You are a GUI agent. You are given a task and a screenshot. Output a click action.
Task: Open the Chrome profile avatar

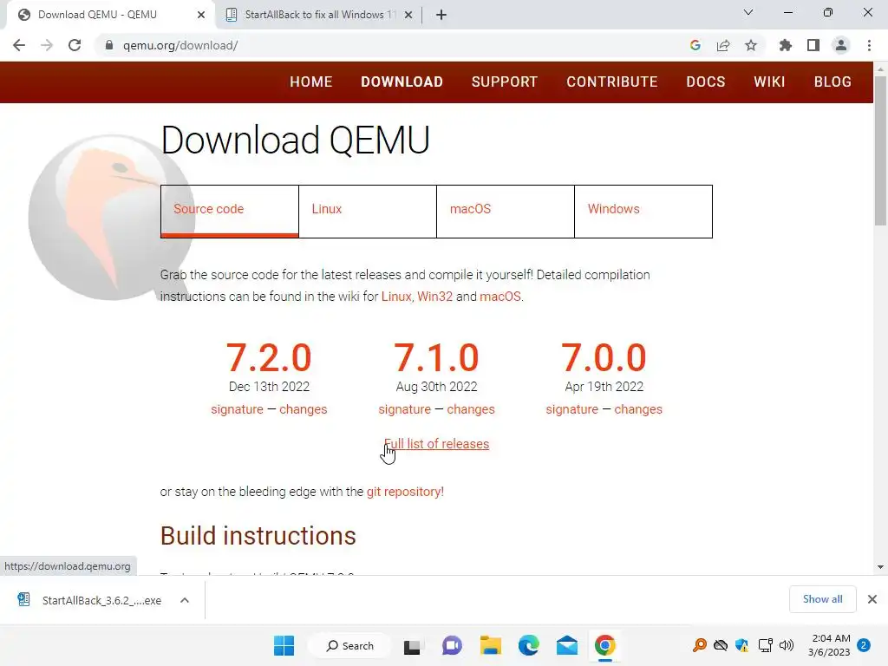841,45
